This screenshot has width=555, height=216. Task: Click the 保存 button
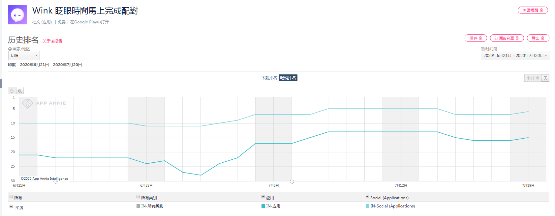point(476,38)
